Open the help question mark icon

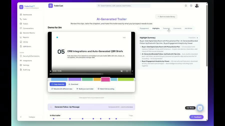[x=191, y=6]
